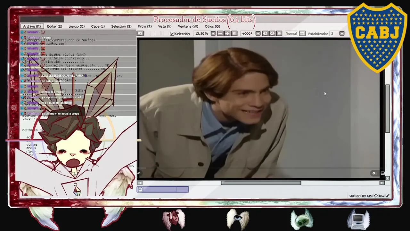Open the Capa menu
Image resolution: width=410 pixels, height=231 pixels.
click(98, 26)
